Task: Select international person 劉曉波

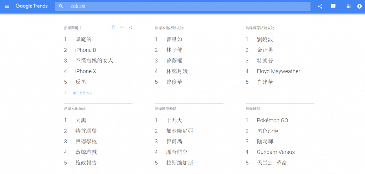Action: click(265, 39)
